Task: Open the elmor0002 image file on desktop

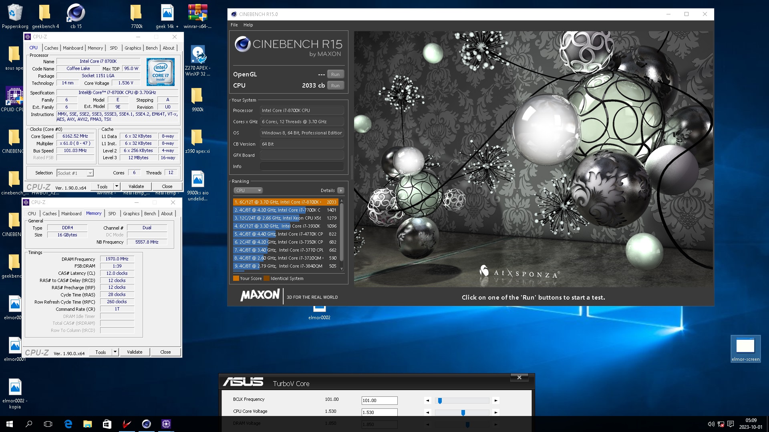Action: pos(319,313)
